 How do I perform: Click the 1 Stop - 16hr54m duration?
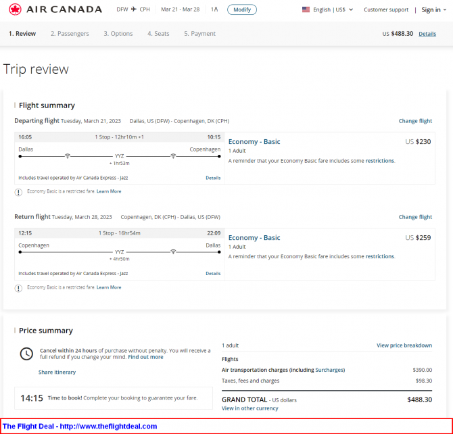click(119, 233)
